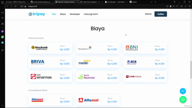The height and width of the screenshot is (108, 192).
Task: Click the CIMB Niaga logo
Action: tap(133, 76)
